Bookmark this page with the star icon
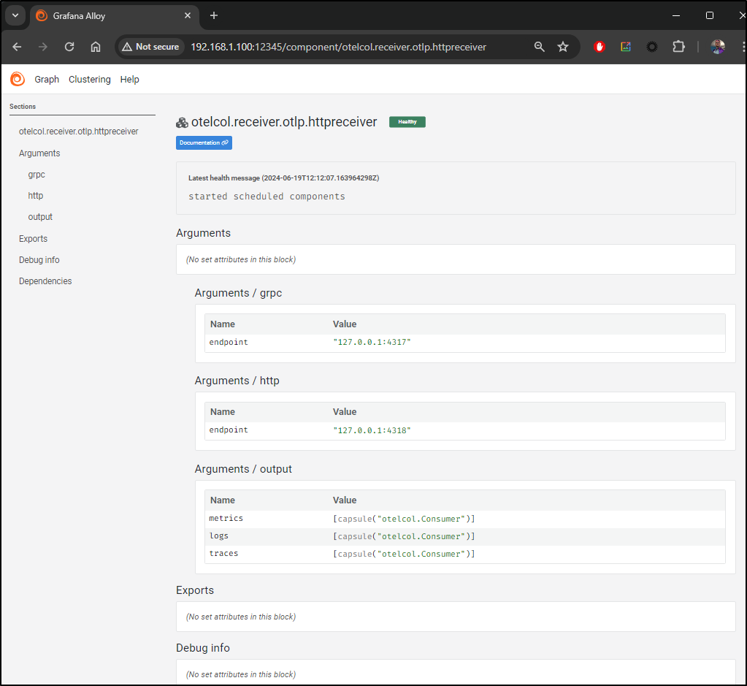747x686 pixels. (563, 47)
